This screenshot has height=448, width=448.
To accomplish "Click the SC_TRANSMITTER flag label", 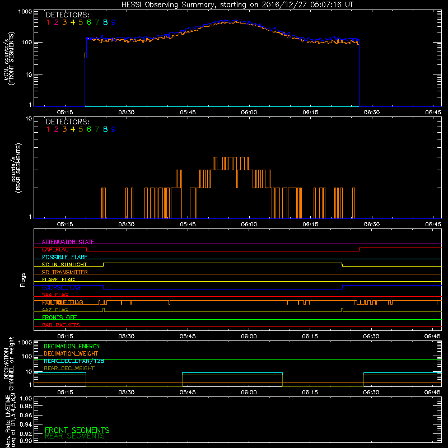I will click(64, 272).
